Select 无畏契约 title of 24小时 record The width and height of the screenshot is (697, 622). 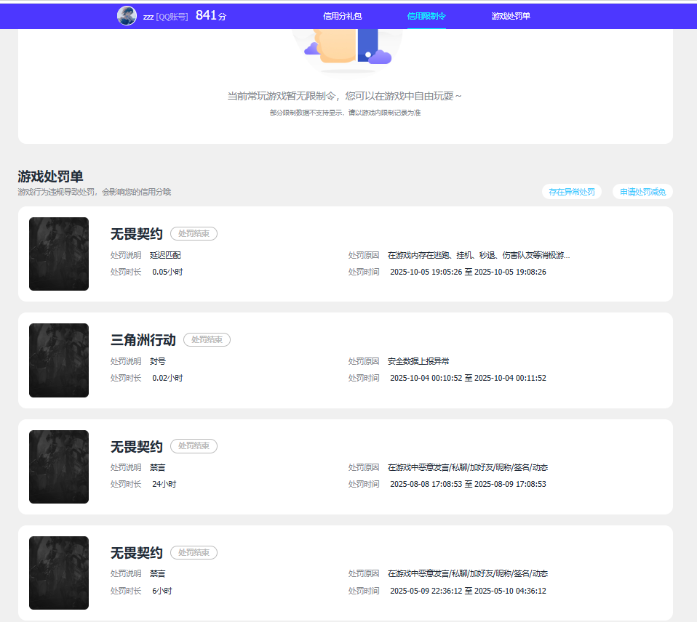137,447
